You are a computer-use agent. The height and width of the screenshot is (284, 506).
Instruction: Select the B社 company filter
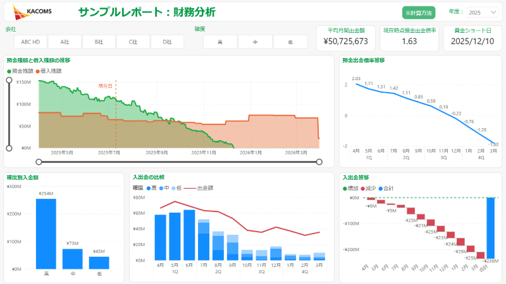click(99, 42)
